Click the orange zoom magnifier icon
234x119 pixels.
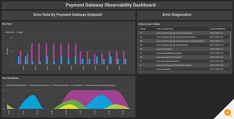(227, 113)
